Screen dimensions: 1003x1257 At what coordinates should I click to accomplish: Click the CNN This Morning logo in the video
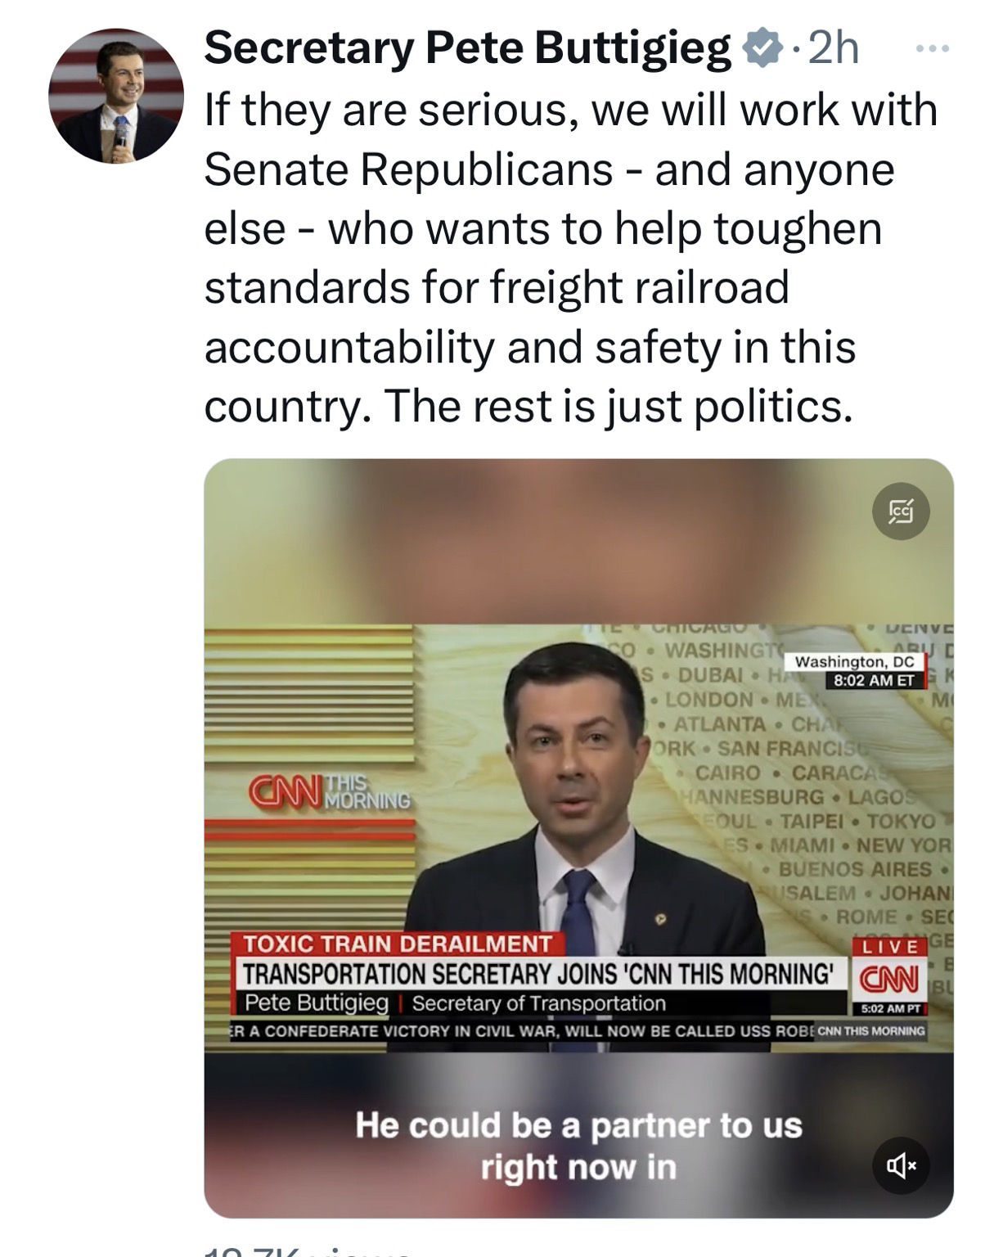click(x=331, y=791)
